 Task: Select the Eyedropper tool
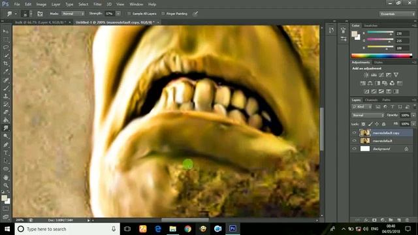point(6,71)
